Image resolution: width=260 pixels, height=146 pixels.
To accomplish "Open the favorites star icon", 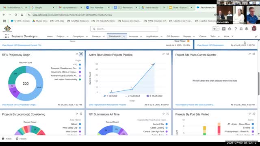I will [x=214, y=29].
